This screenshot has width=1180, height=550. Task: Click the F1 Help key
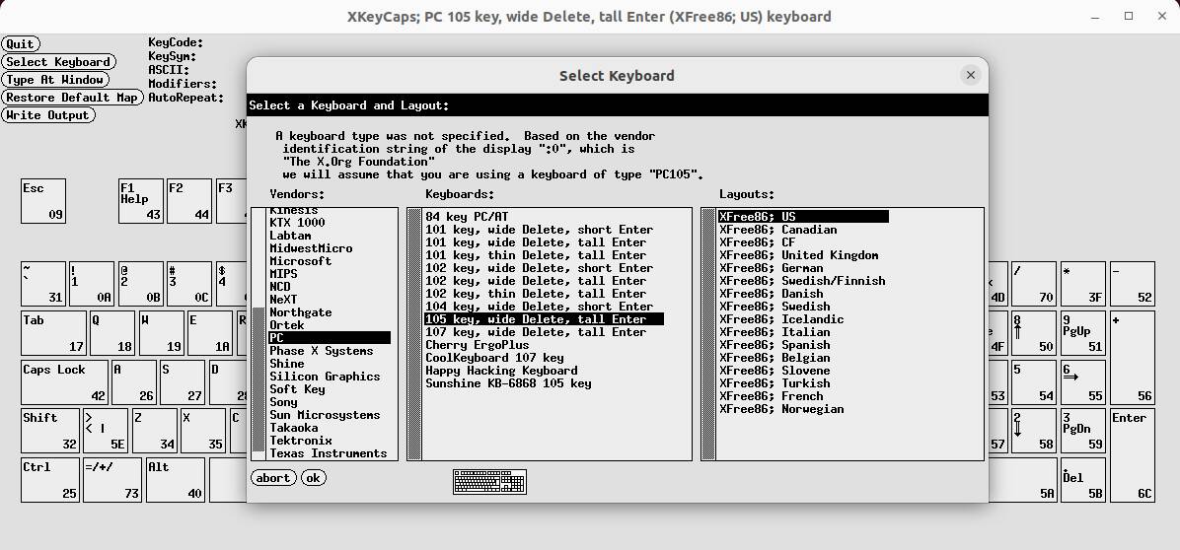(141, 201)
